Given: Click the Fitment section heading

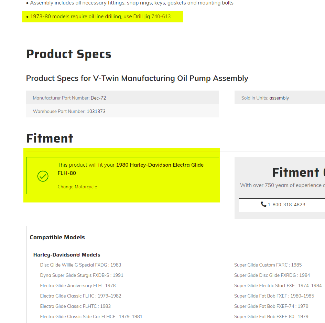Looking at the screenshot, I should [50, 138].
